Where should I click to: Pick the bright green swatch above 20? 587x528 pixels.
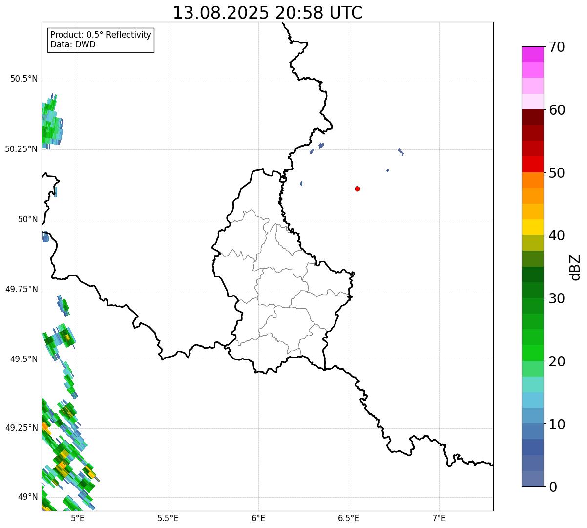tap(532, 353)
